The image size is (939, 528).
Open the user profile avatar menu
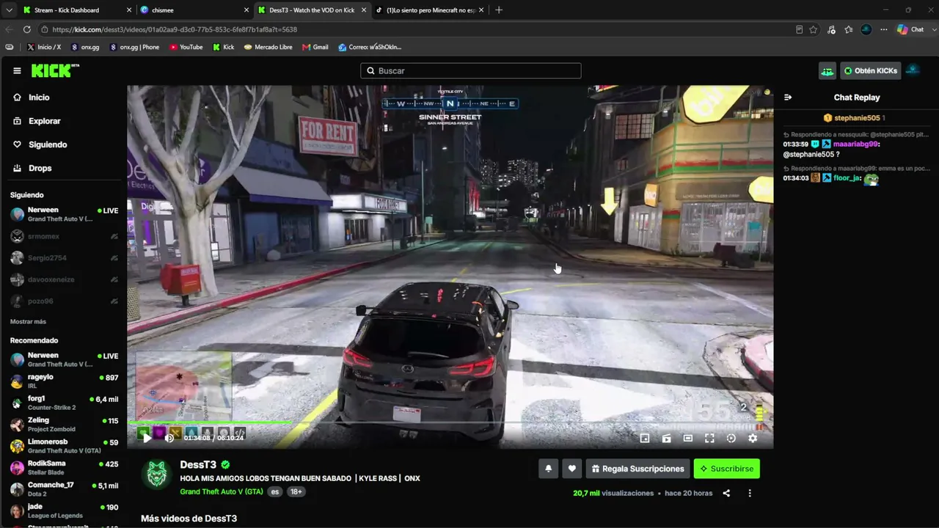[913, 70]
